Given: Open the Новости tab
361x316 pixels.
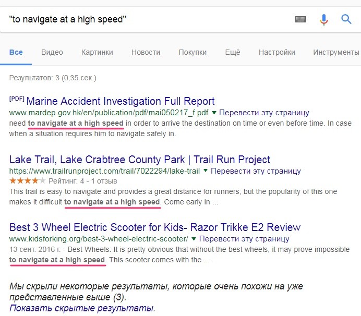Looking at the screenshot, I should point(146,52).
